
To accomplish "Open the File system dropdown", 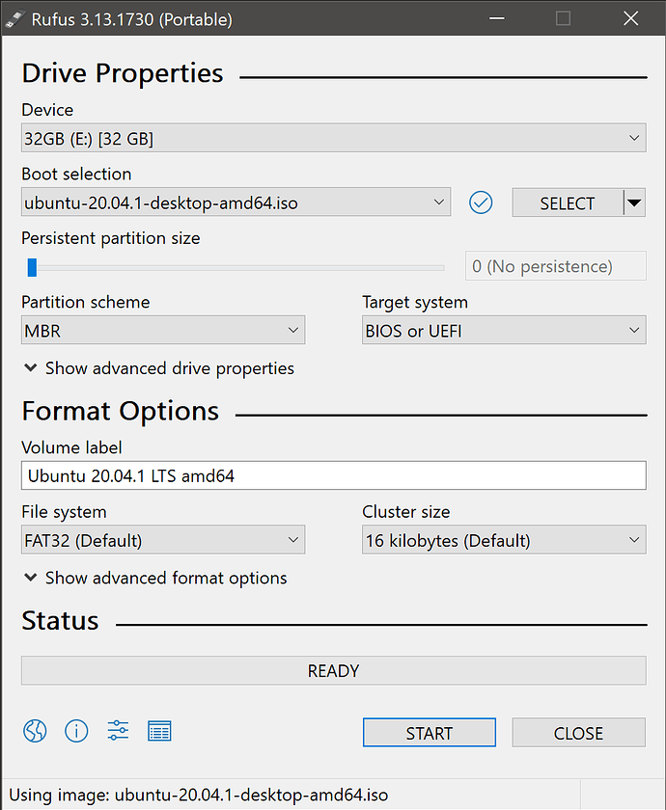I will coord(293,540).
